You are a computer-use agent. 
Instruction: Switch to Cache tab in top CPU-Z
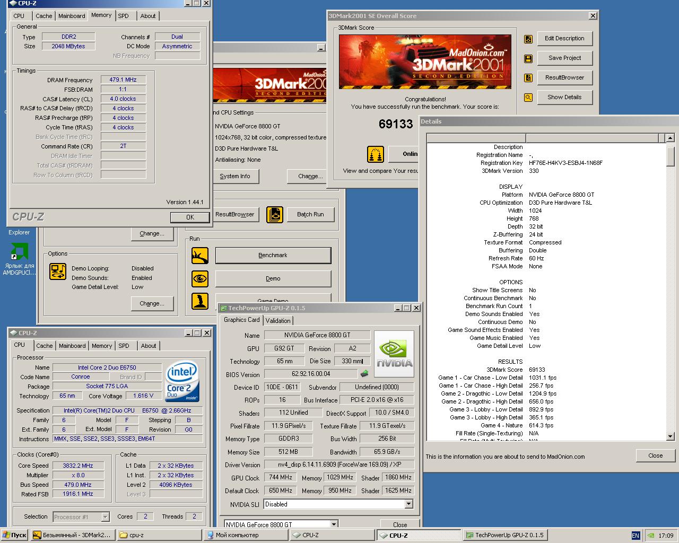pyautogui.click(x=44, y=16)
